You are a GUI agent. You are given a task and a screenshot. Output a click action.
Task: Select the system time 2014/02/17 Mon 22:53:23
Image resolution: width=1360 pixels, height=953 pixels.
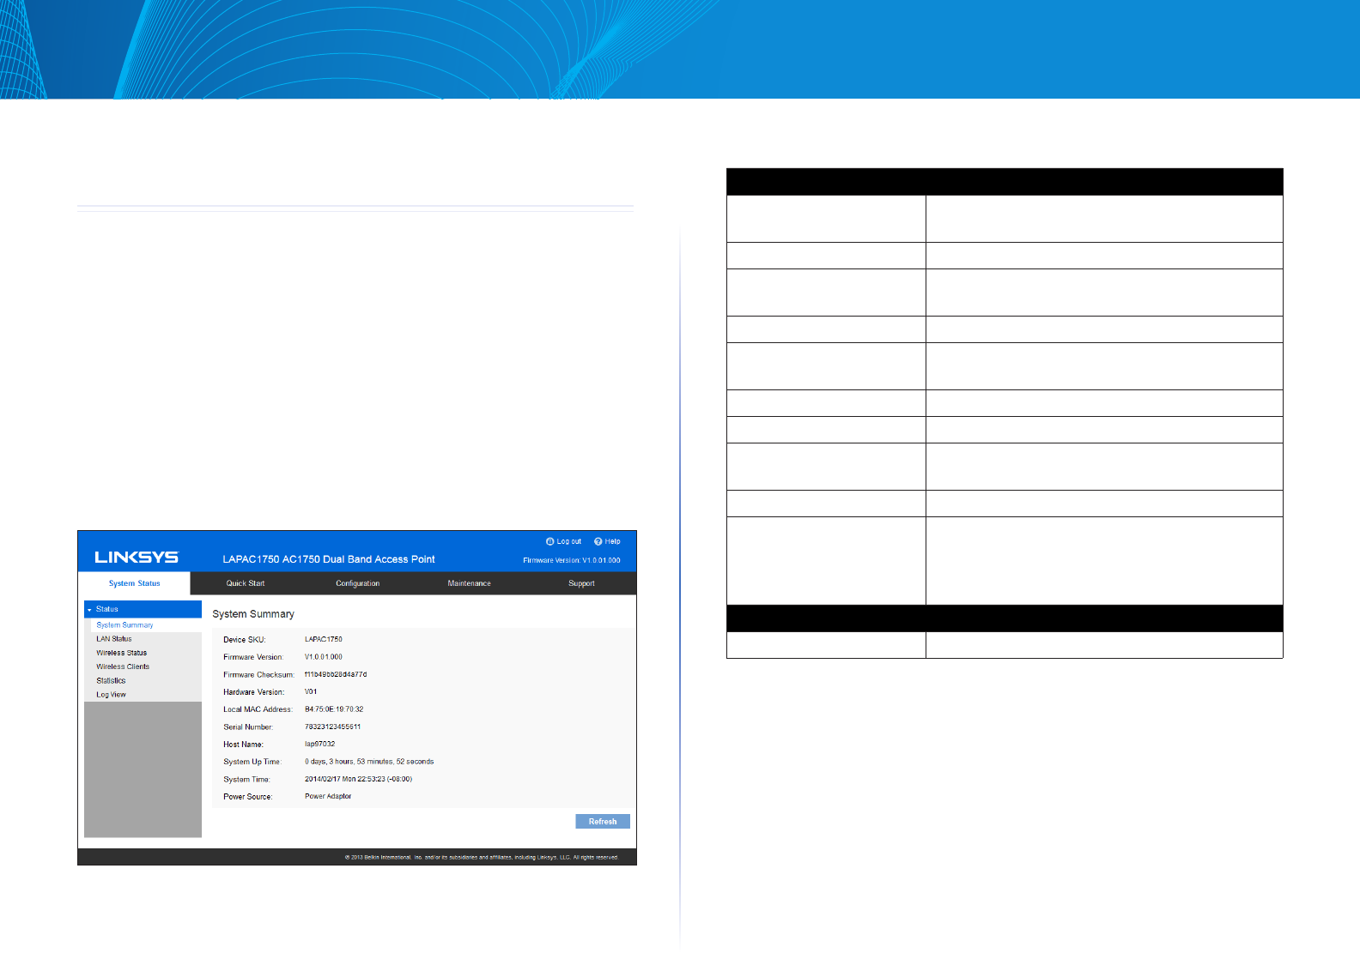[x=345, y=780]
